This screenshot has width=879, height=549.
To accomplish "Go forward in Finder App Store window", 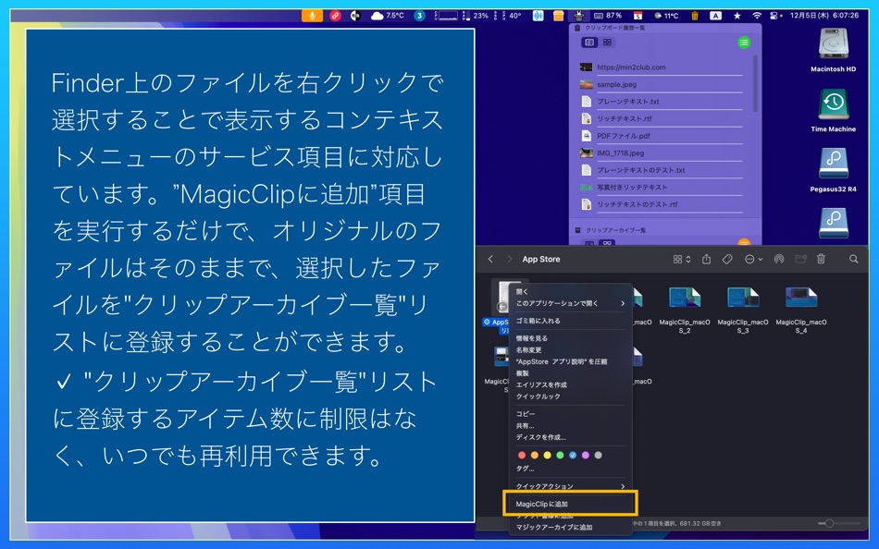I will tap(509, 259).
